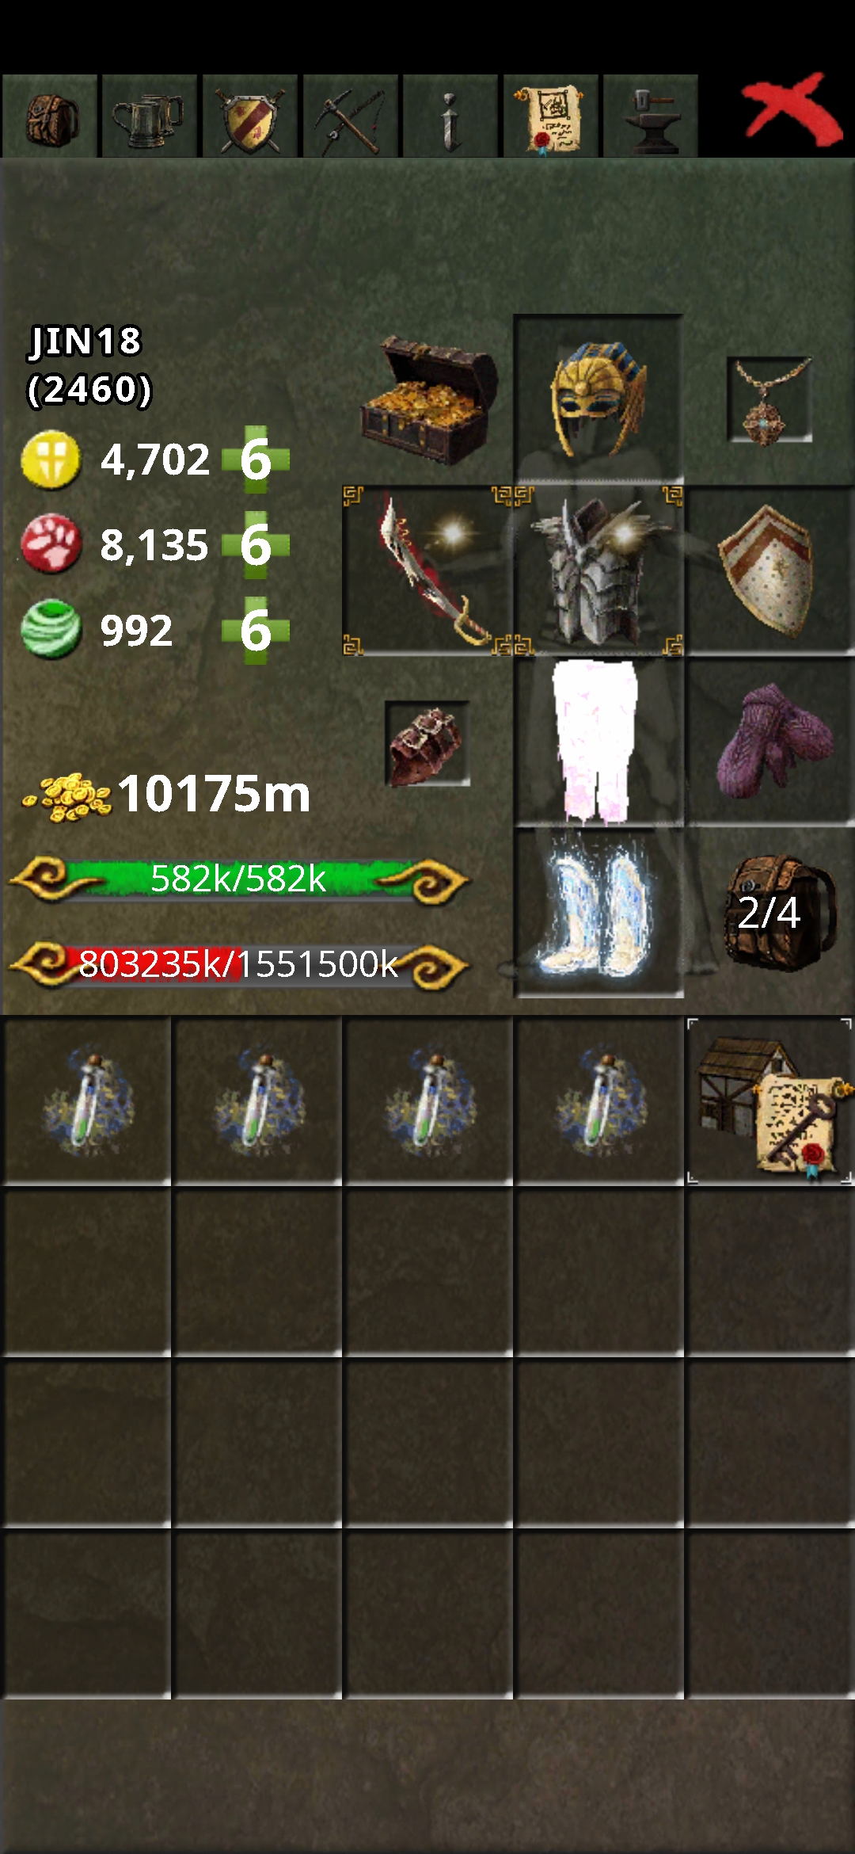Select the equipped golden pharaoh helmet

(x=598, y=398)
